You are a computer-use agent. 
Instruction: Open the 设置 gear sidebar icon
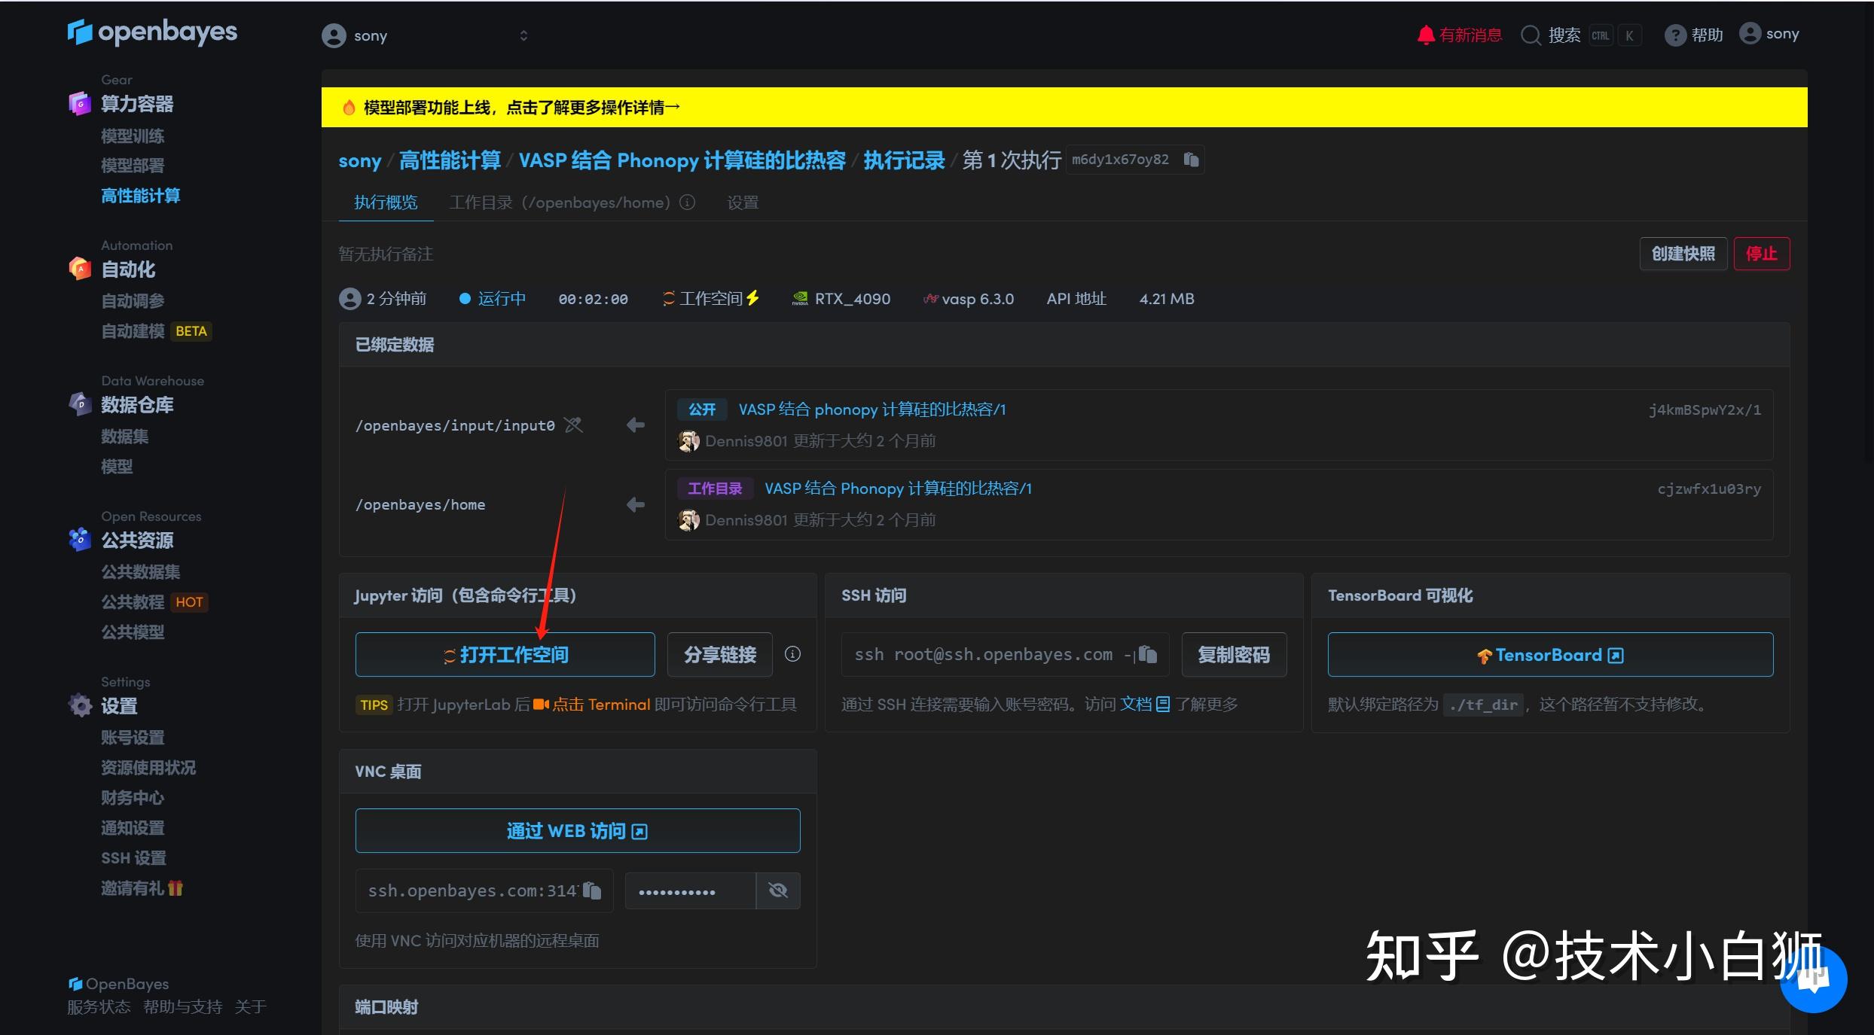80,705
